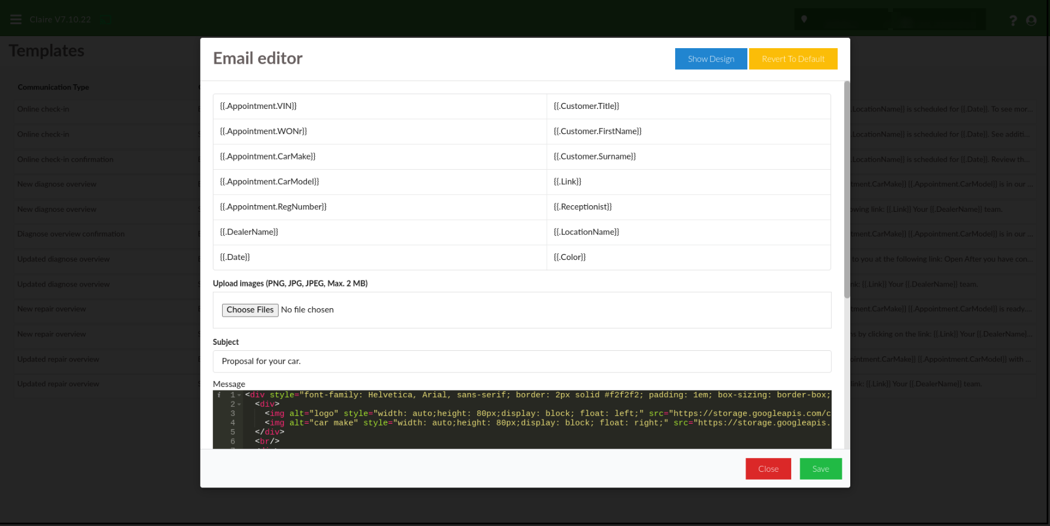Image resolution: width=1050 pixels, height=526 pixels.
Task: Open the hamburger navigation menu
Action: pos(16,19)
